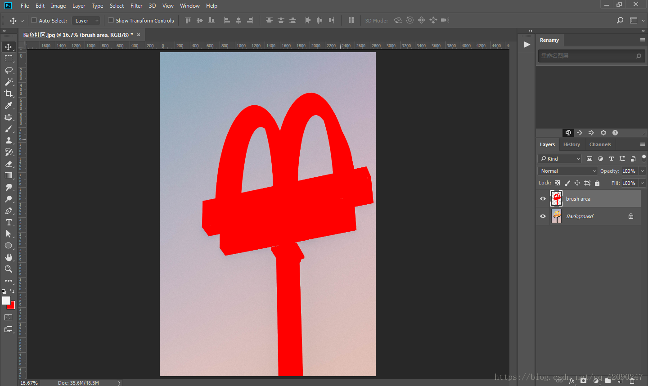Open the File menu
Image resolution: width=648 pixels, height=386 pixels.
[x=25, y=6]
